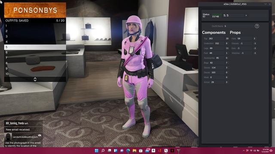The image size is (275, 154).
Task: Select saved outfit 7 in Ponsonbys list
Action: (35, 58)
